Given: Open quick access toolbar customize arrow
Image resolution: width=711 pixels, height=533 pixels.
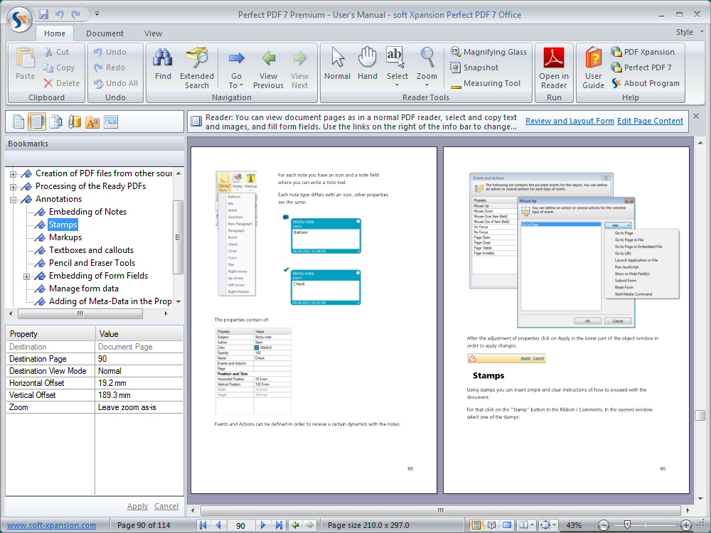Looking at the screenshot, I should (97, 14).
